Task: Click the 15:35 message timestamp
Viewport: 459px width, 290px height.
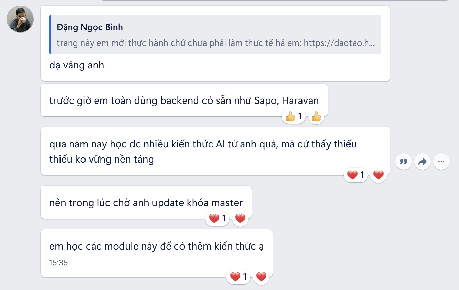Action: pos(58,263)
